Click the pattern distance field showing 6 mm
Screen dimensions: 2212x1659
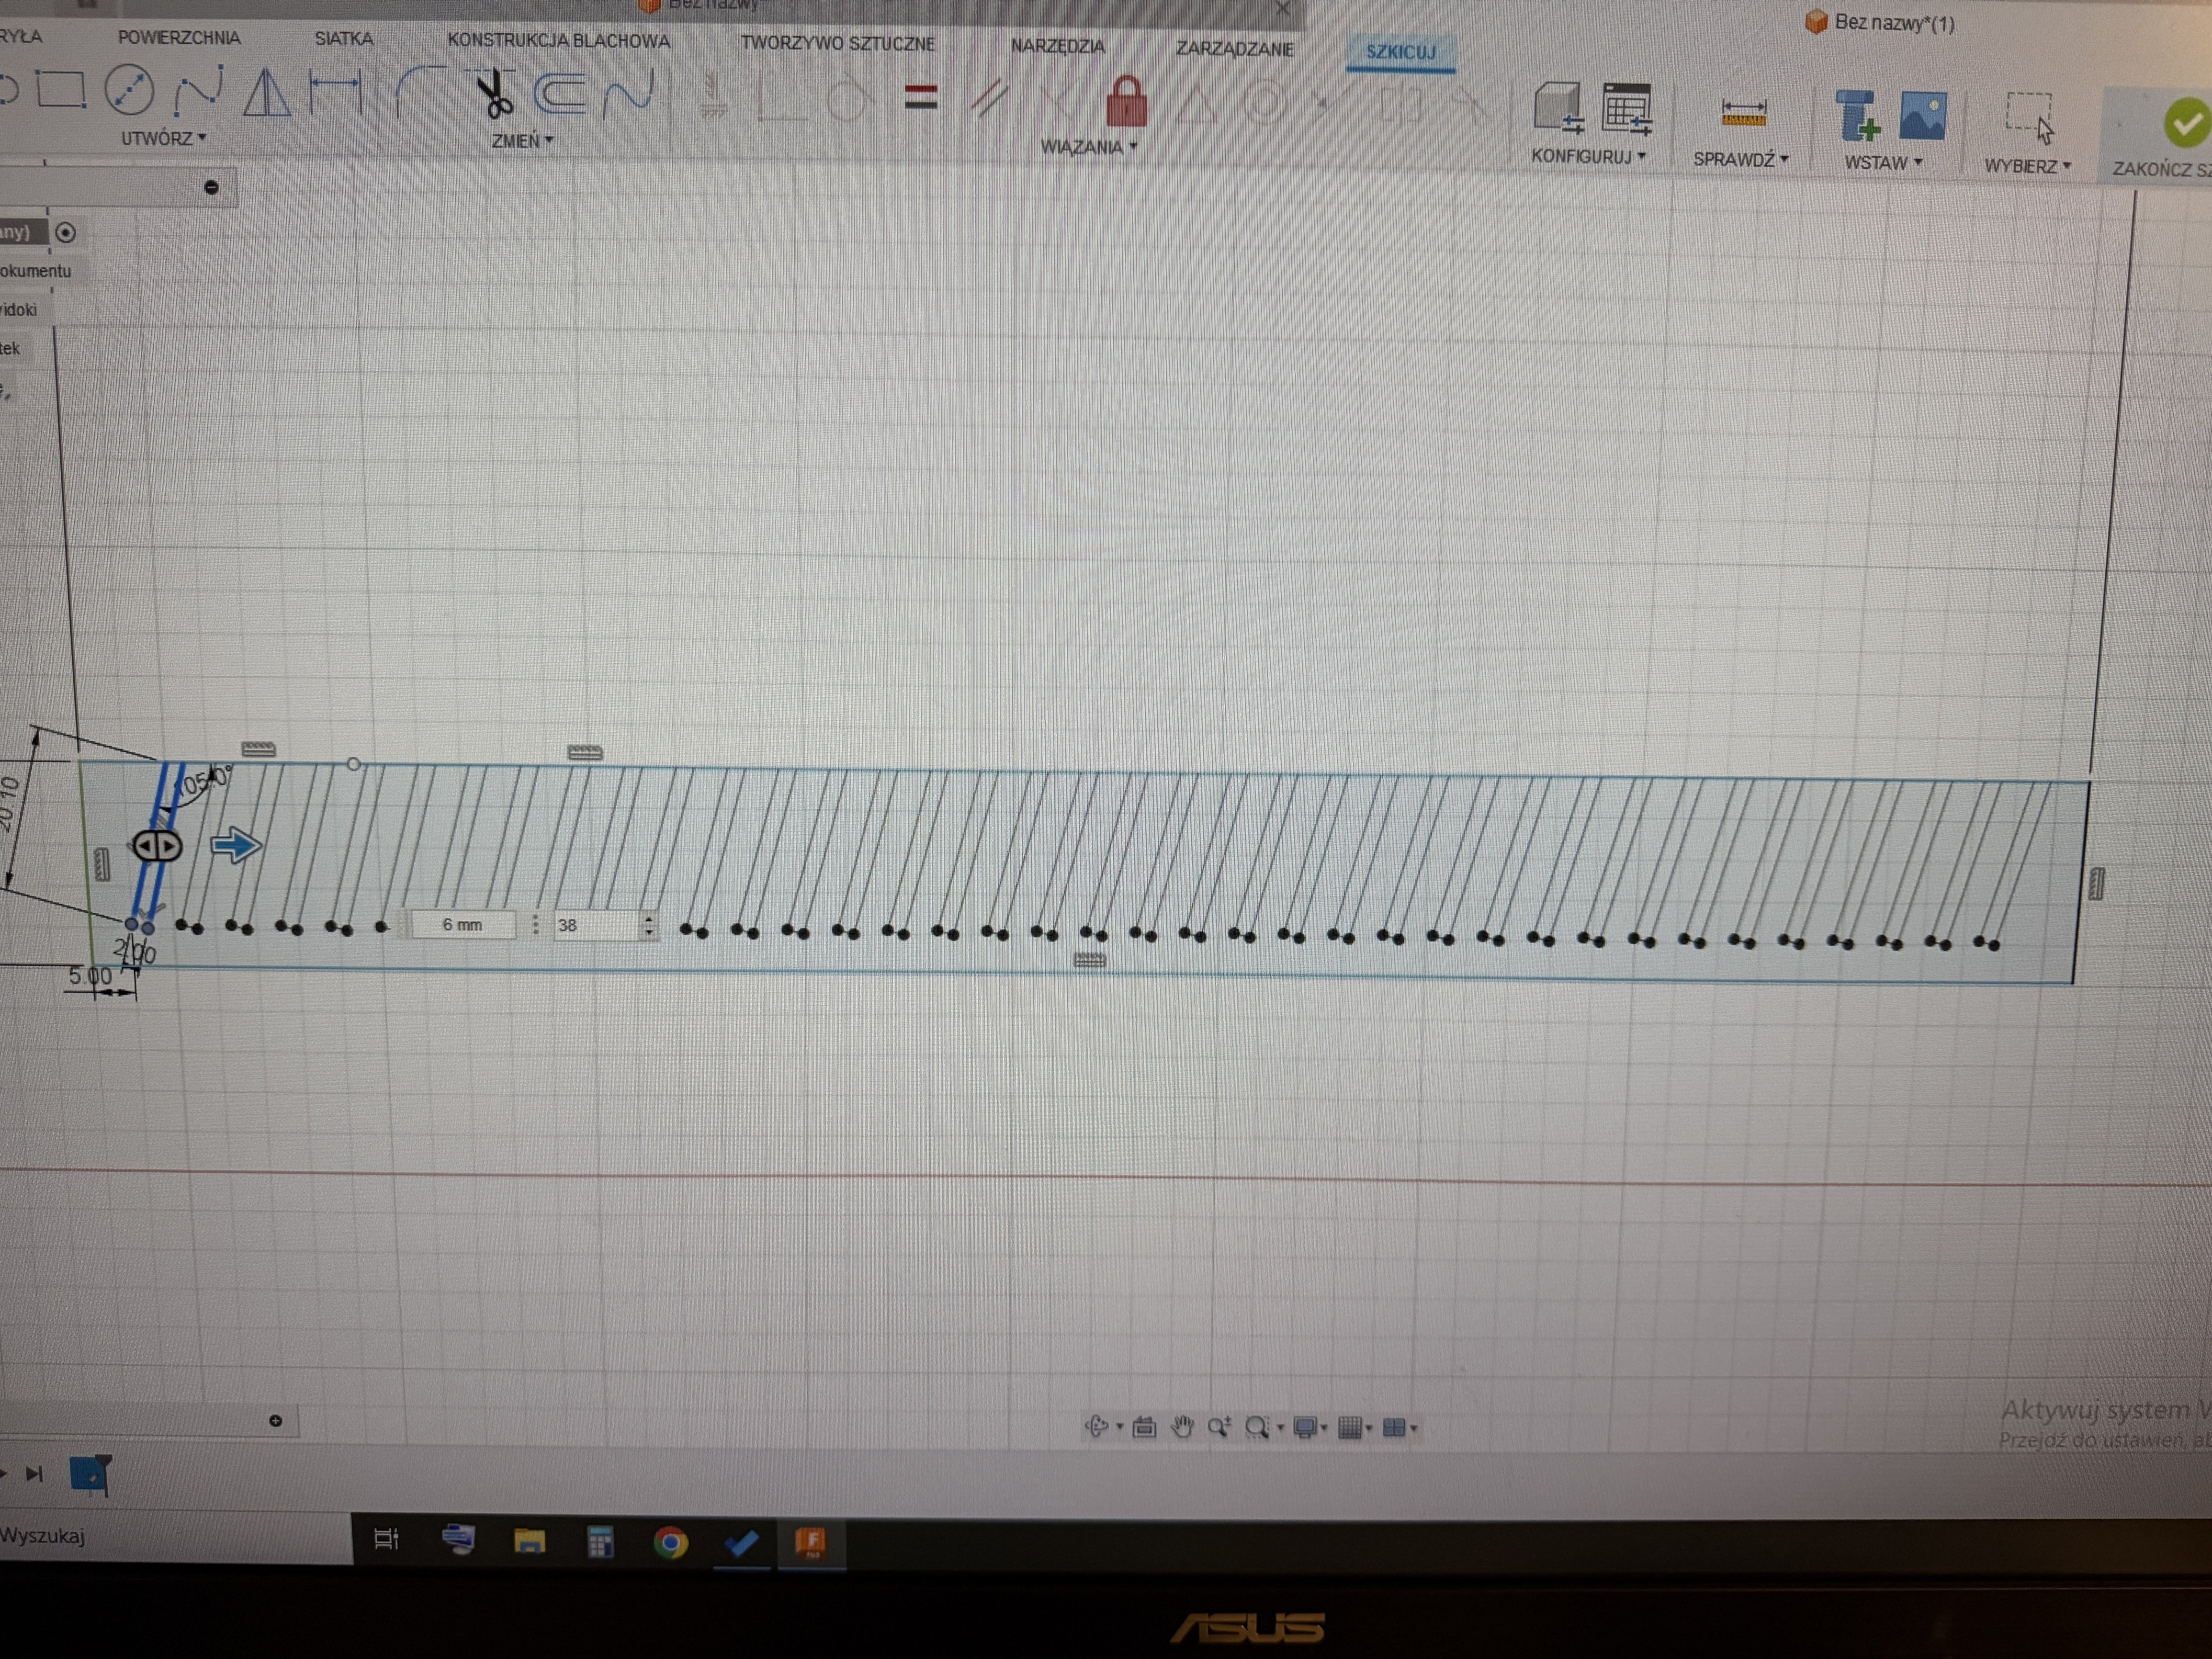[x=463, y=925]
